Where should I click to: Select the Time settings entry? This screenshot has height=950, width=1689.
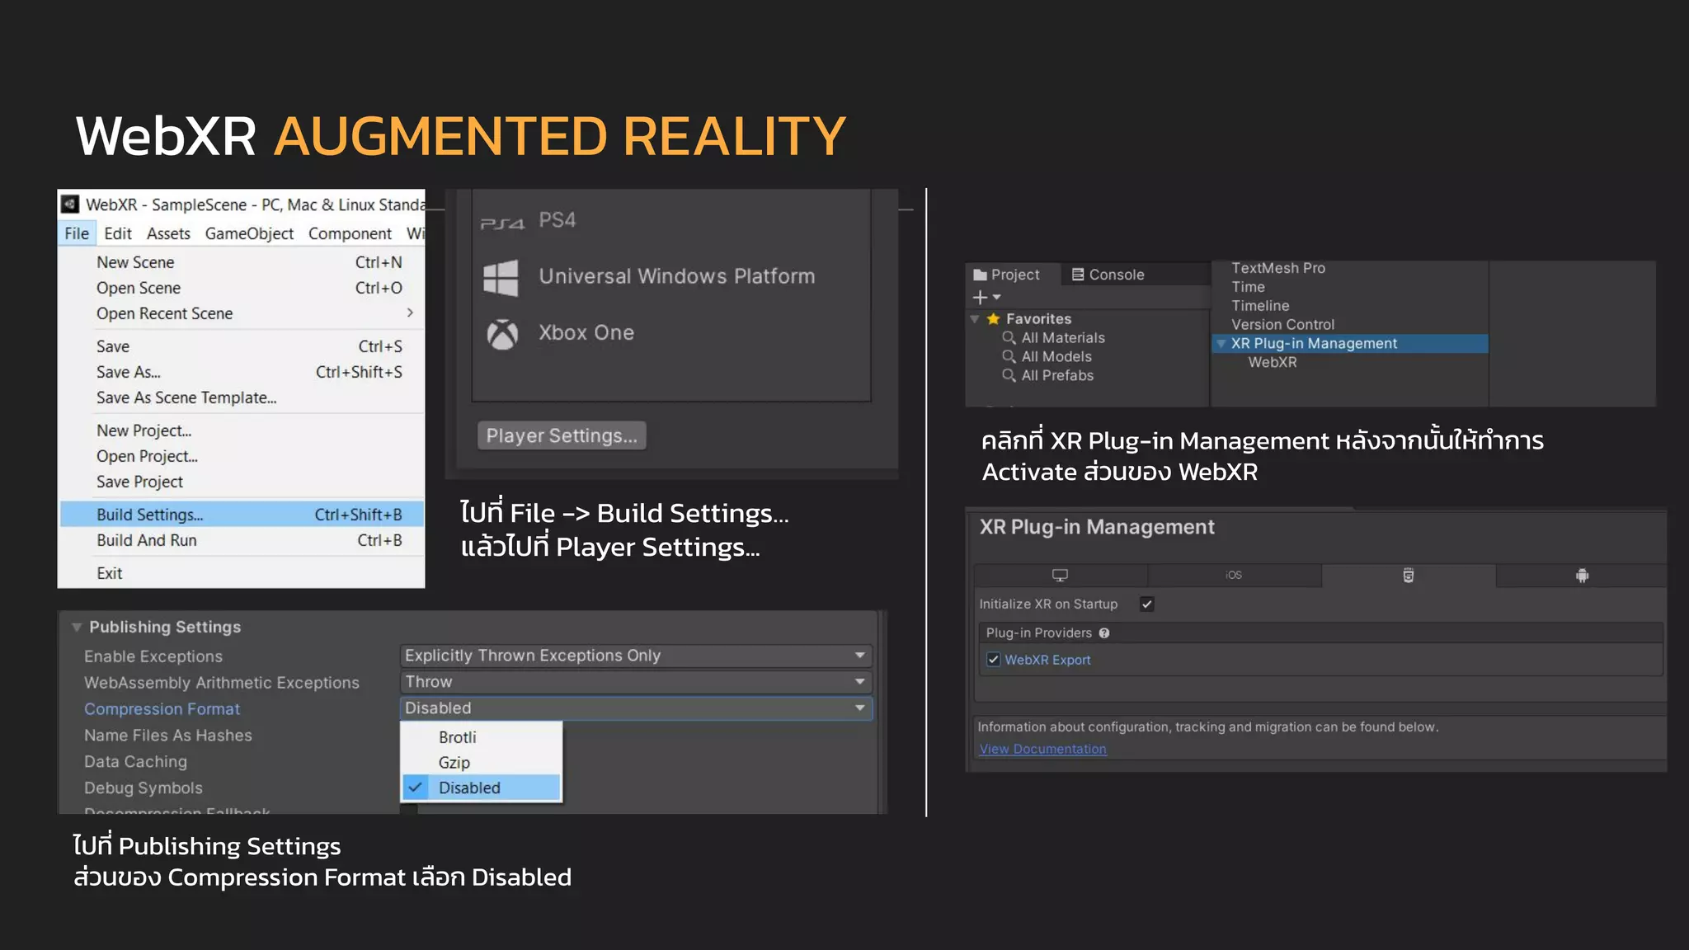tap(1248, 287)
